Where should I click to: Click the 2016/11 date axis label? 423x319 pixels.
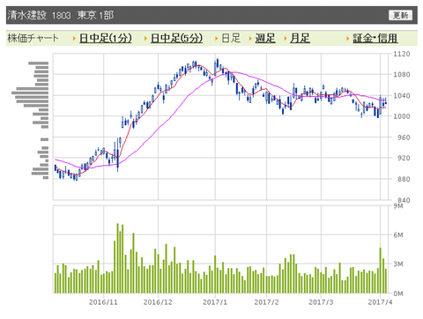click(x=103, y=302)
